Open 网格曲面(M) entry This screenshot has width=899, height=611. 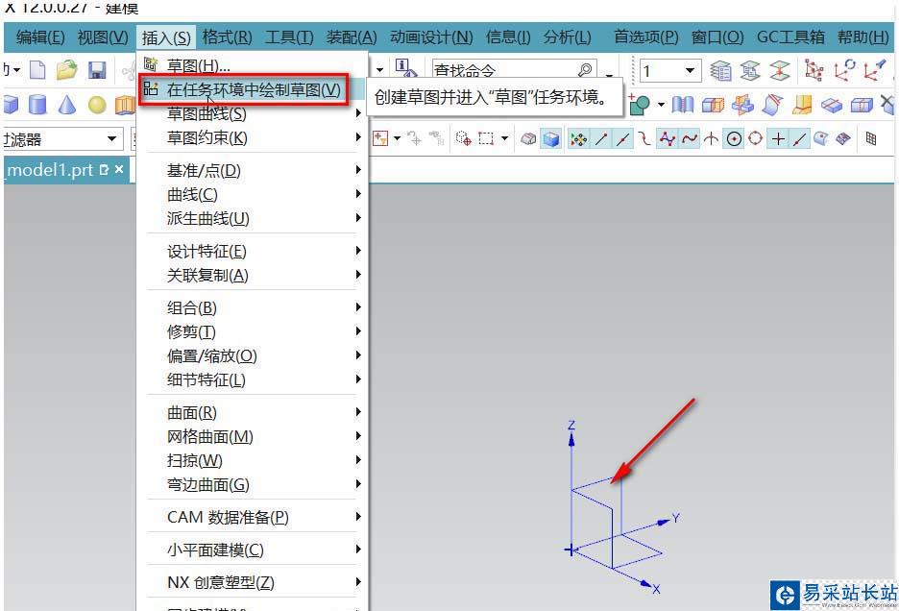coord(254,436)
